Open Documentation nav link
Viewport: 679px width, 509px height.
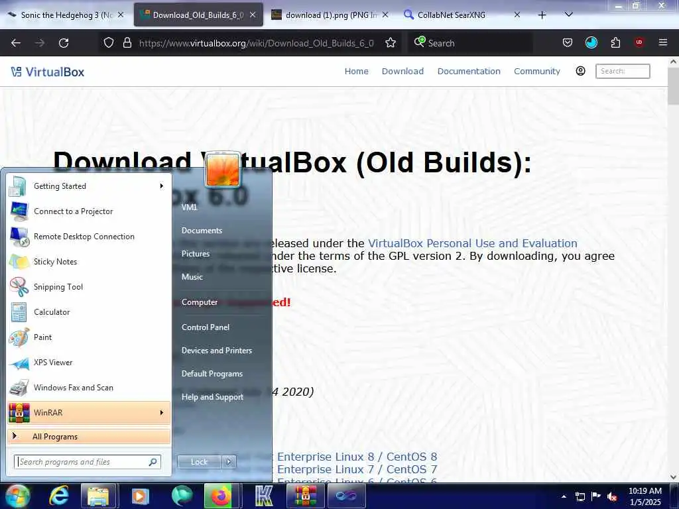(x=469, y=71)
